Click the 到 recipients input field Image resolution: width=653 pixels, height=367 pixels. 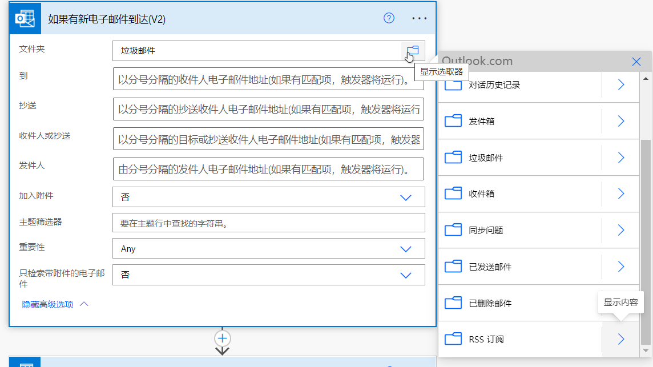pyautogui.click(x=269, y=79)
